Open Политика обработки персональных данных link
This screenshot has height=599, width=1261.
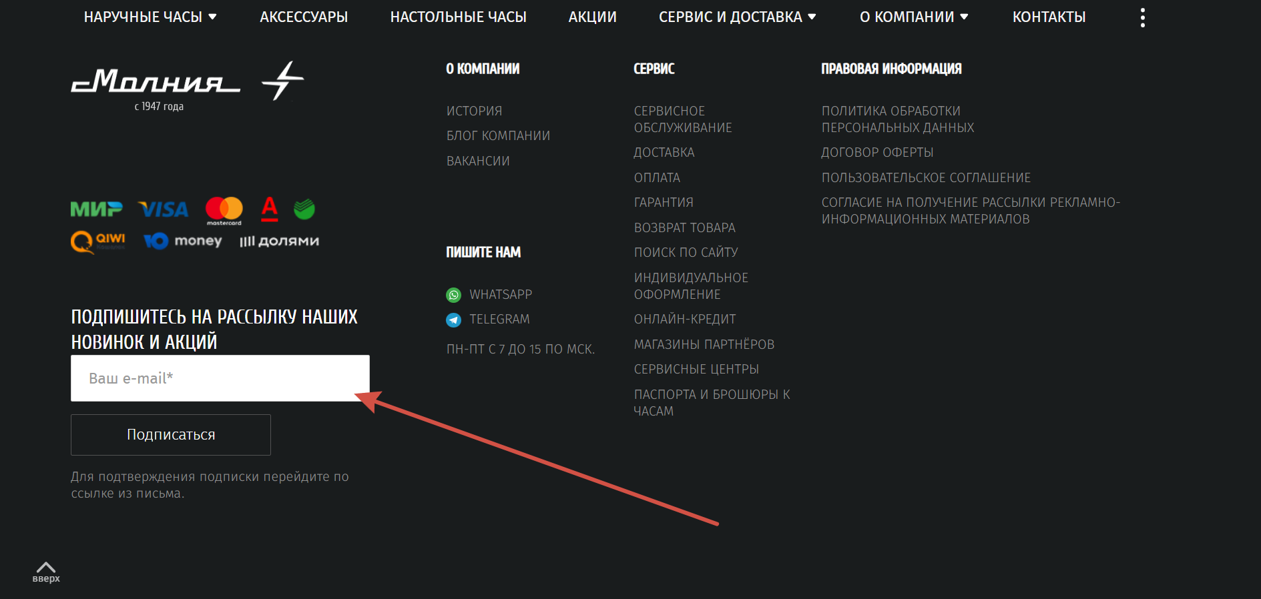click(898, 119)
